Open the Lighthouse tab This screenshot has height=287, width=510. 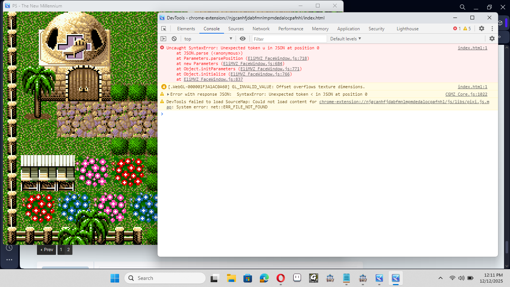tap(407, 29)
